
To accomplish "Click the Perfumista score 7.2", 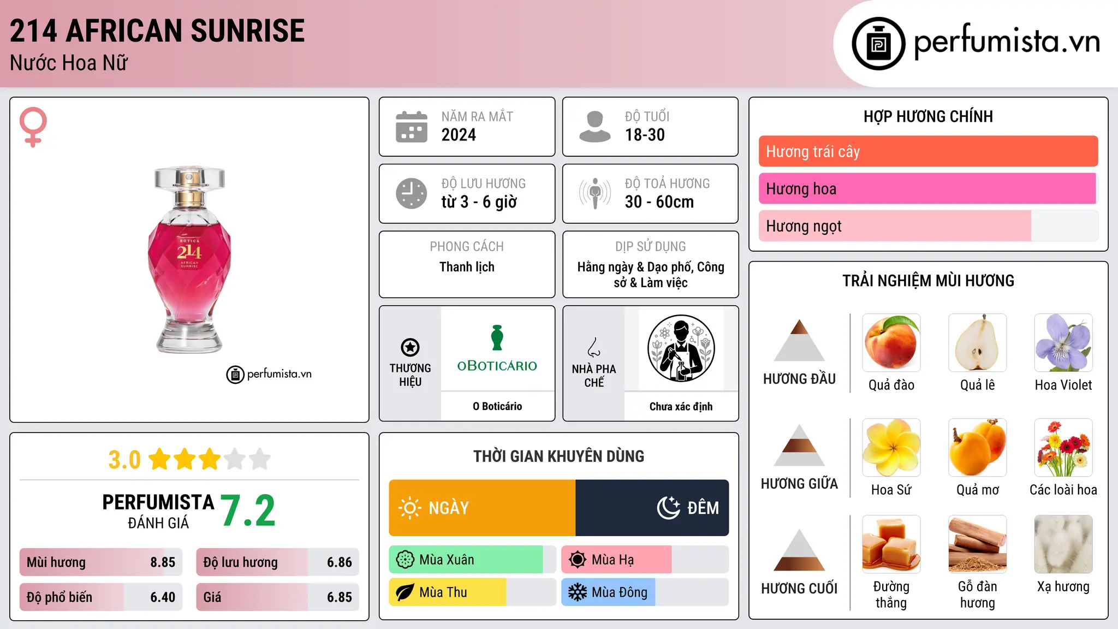I will click(x=248, y=511).
